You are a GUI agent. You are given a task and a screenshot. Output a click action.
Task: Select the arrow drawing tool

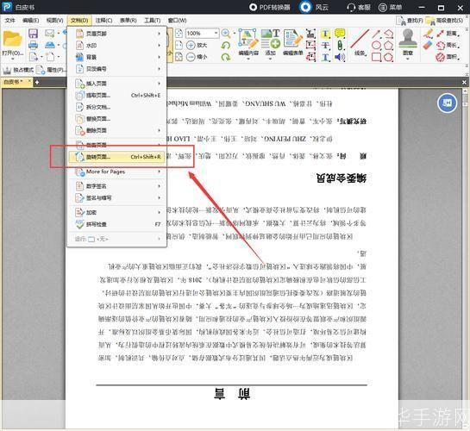pos(376,34)
